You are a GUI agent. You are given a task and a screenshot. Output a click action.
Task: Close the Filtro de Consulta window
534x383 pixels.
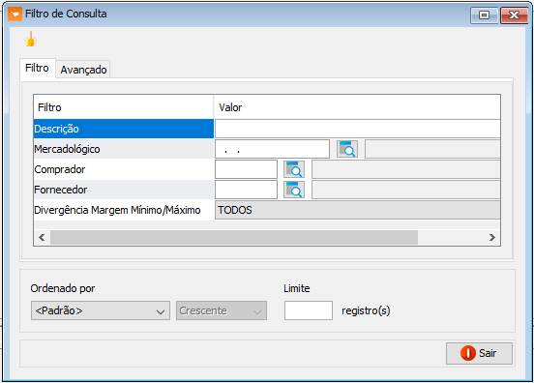(514, 15)
